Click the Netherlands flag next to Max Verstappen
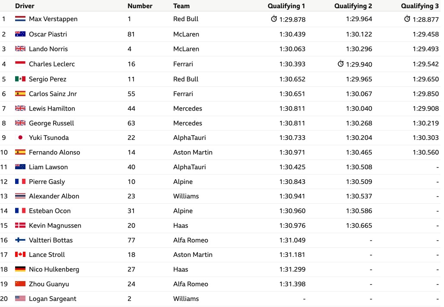Image resolution: width=444 pixels, height=307 pixels. click(x=20, y=19)
